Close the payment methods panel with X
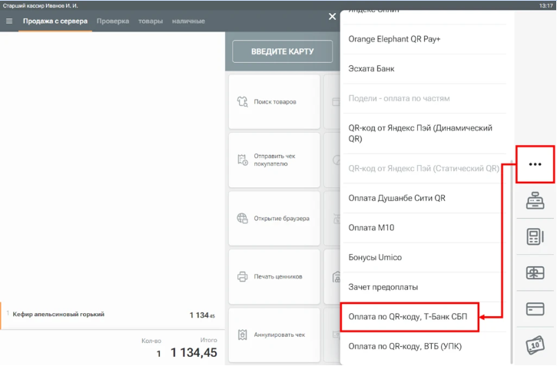 332,17
